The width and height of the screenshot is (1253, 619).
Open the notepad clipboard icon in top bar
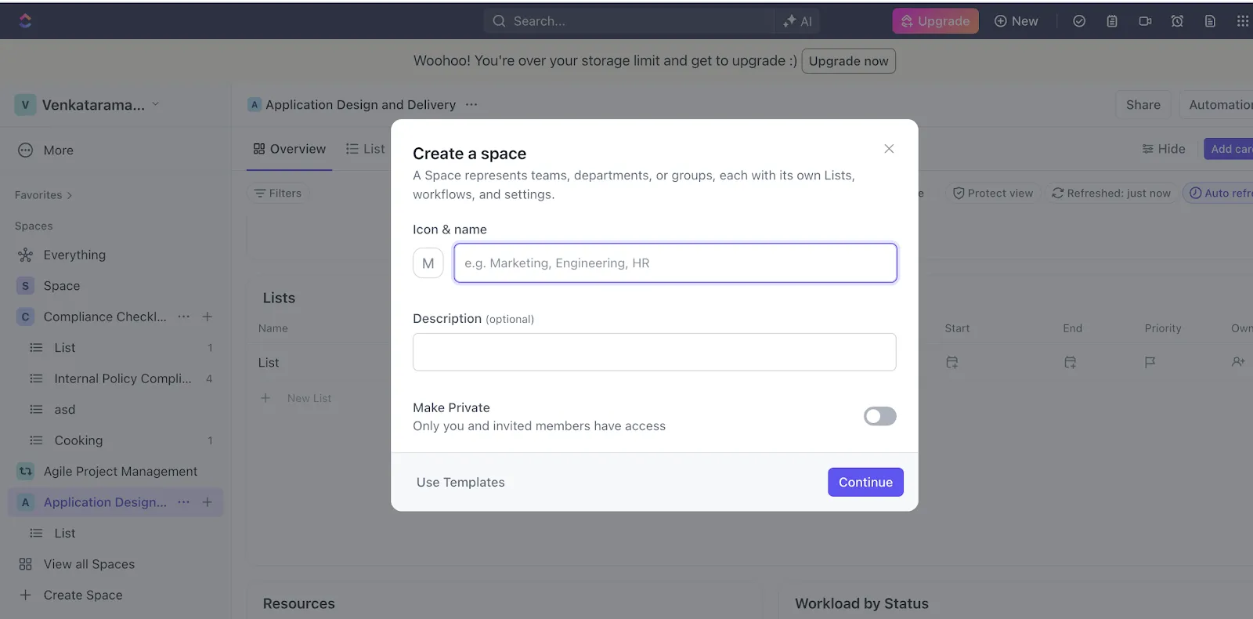pyautogui.click(x=1112, y=21)
